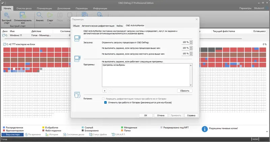This screenshot has width=270, height=142.
Task: Adjust processor load threshold spinner arrows
Action: coord(191,48)
